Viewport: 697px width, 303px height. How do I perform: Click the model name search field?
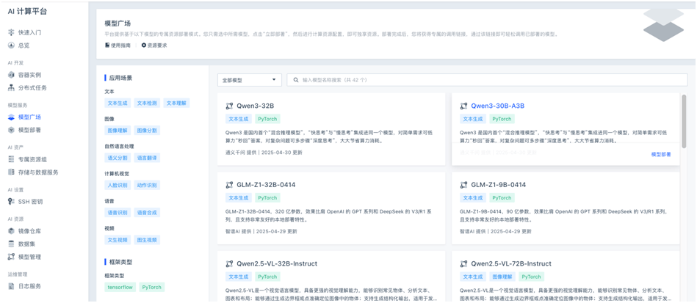coord(487,80)
